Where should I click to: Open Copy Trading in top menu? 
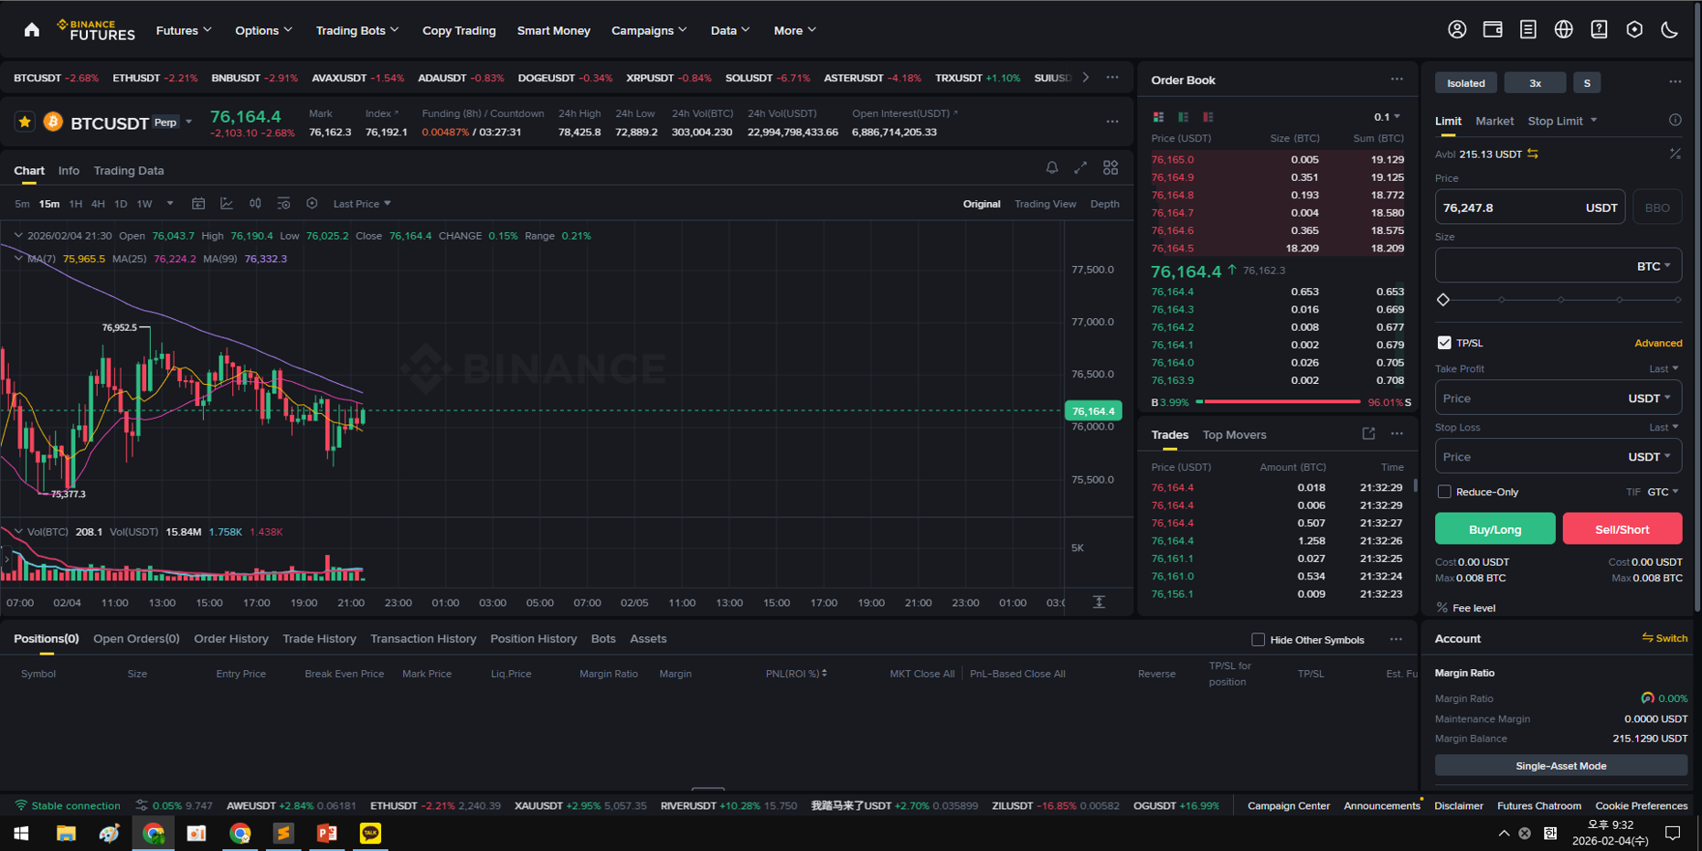tap(459, 30)
